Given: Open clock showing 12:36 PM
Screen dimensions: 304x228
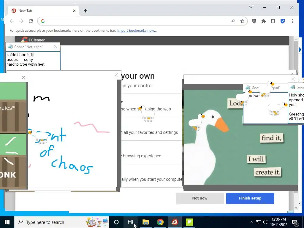Looking at the screenshot, I should tap(278, 222).
